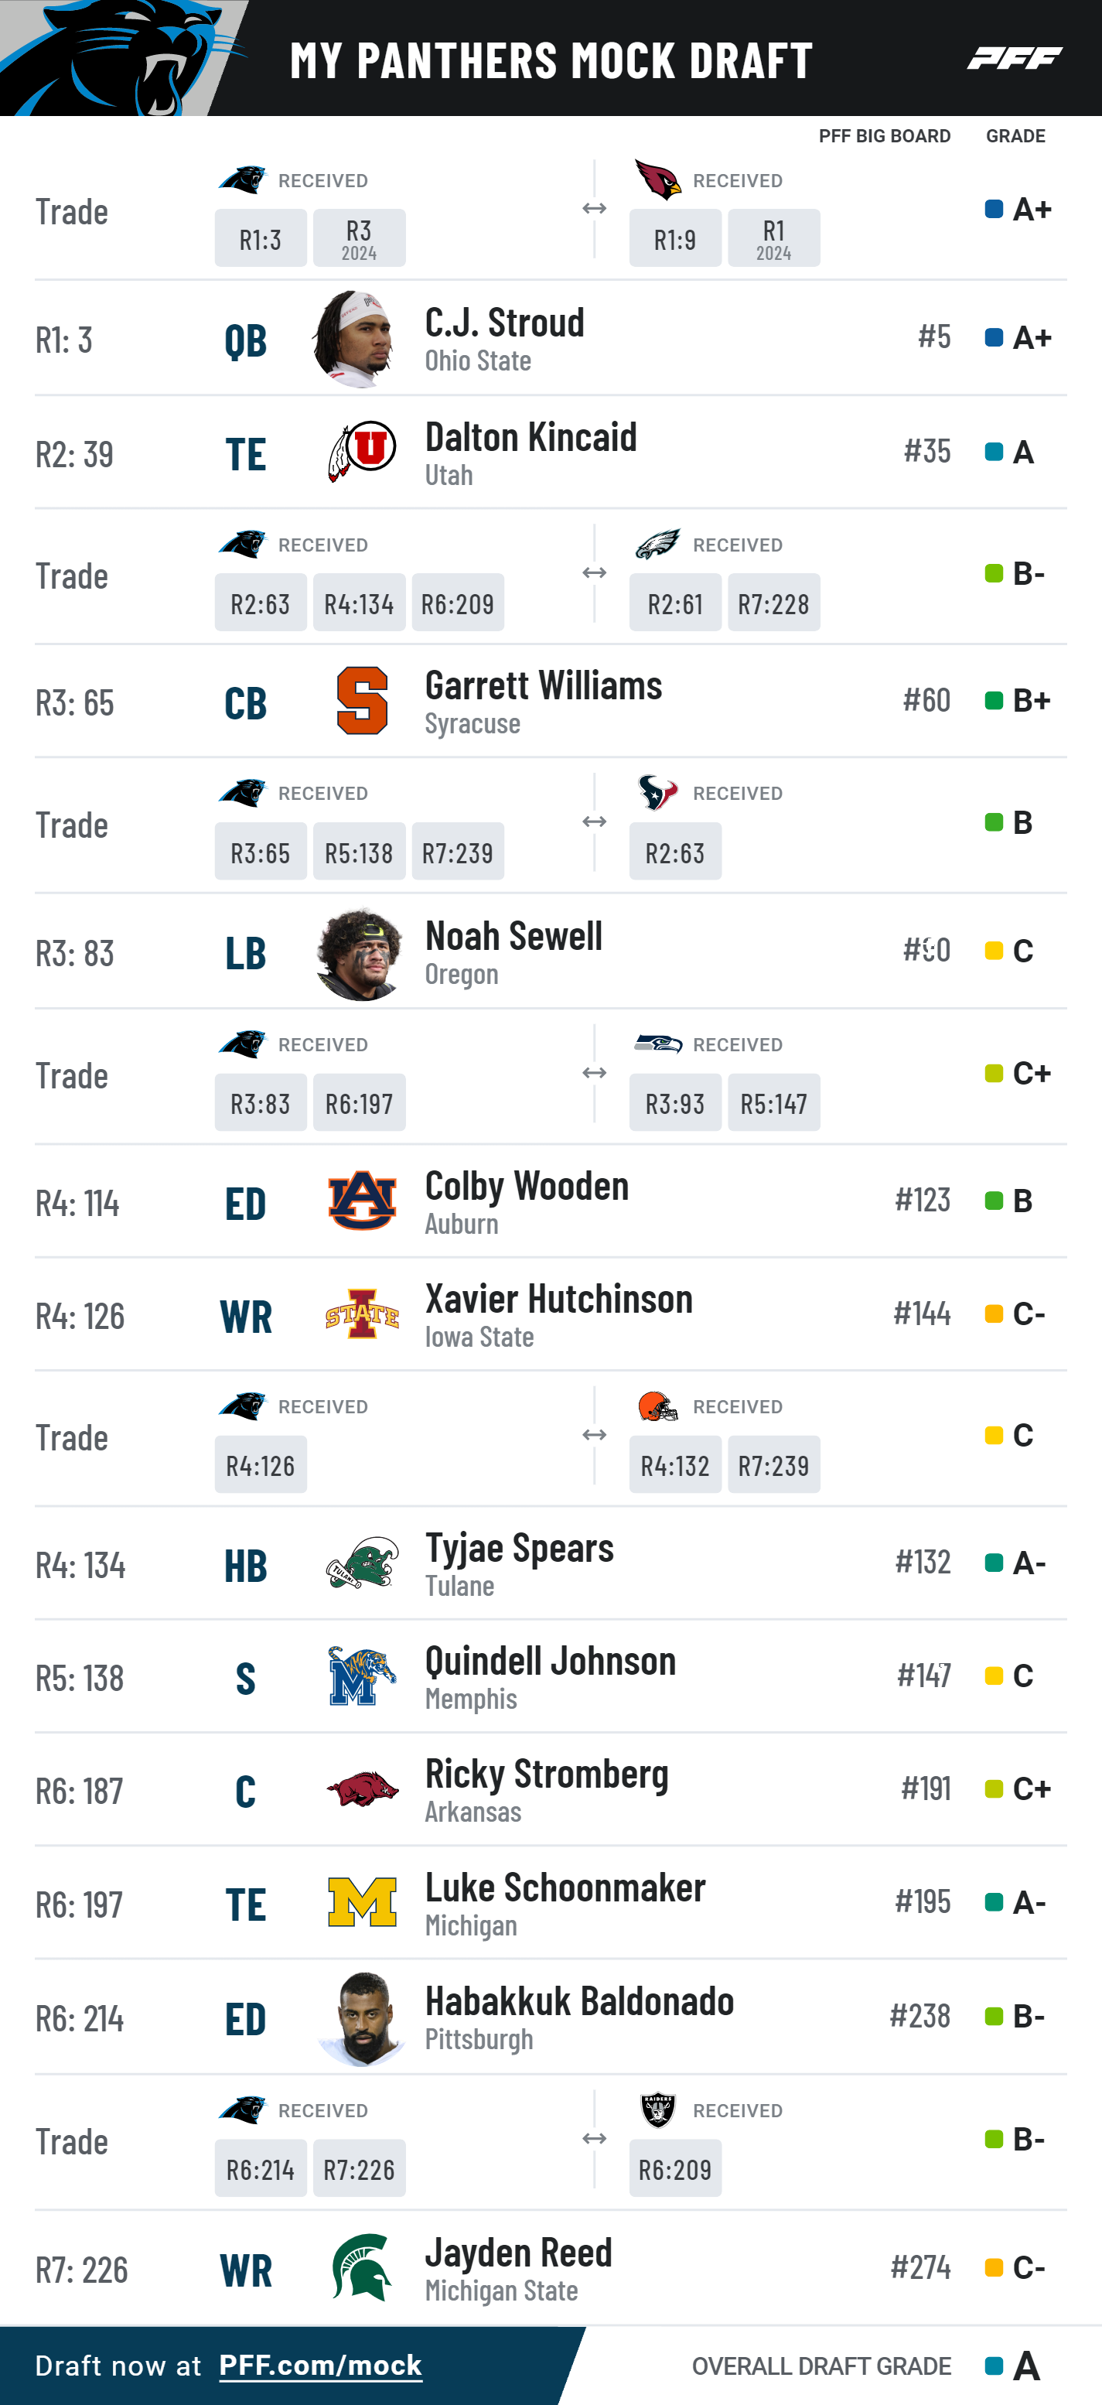Click the Houston Texans trade logo
The width and height of the screenshot is (1102, 2405).
tap(658, 791)
